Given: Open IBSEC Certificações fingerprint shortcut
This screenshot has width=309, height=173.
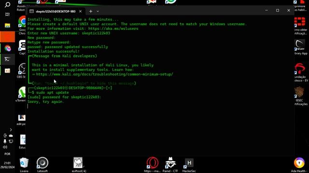Looking at the screenshot, I should point(301,96).
